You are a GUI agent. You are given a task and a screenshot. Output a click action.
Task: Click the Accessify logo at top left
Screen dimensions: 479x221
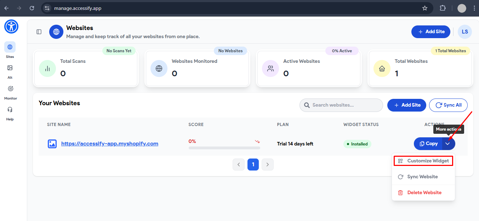point(11,26)
